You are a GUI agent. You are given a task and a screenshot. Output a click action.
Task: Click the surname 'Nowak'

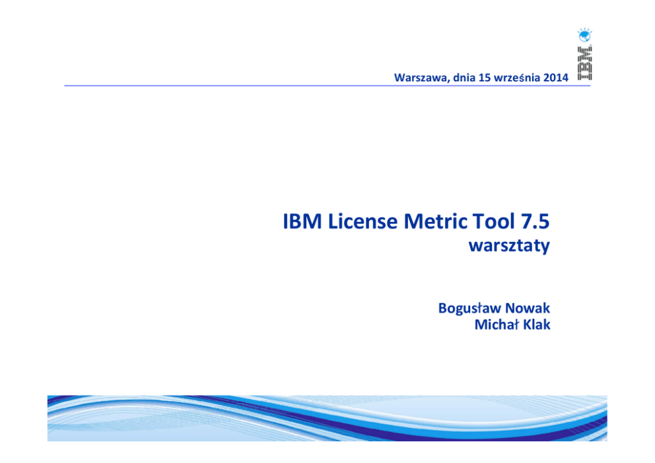528,308
